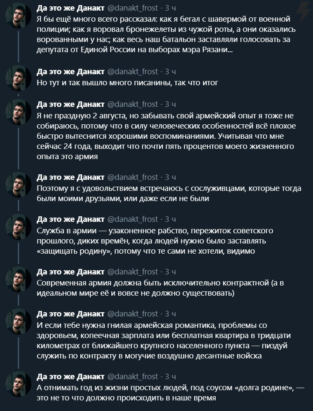
Task: Open "3 ч" timestamp on "А отнимать год" tweet
Action: pyautogui.click(x=170, y=377)
